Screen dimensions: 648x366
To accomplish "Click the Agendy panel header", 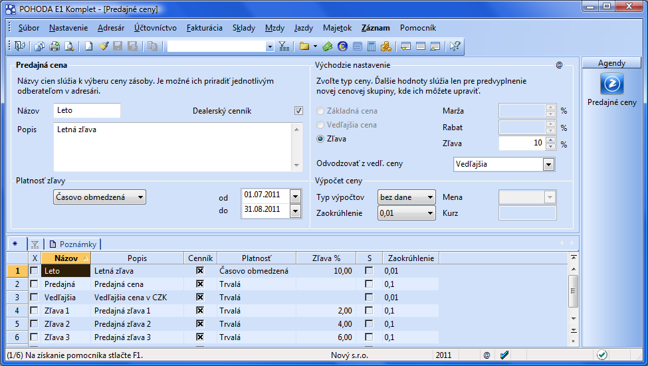I will coord(611,63).
